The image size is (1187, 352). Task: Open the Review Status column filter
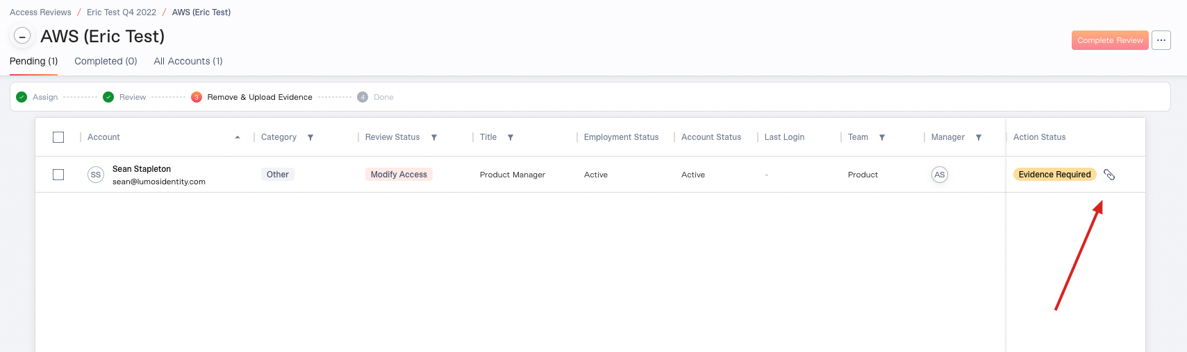click(x=434, y=137)
